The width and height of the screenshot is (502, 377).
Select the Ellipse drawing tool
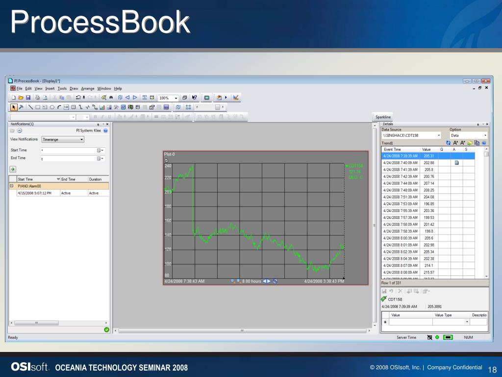coord(52,107)
